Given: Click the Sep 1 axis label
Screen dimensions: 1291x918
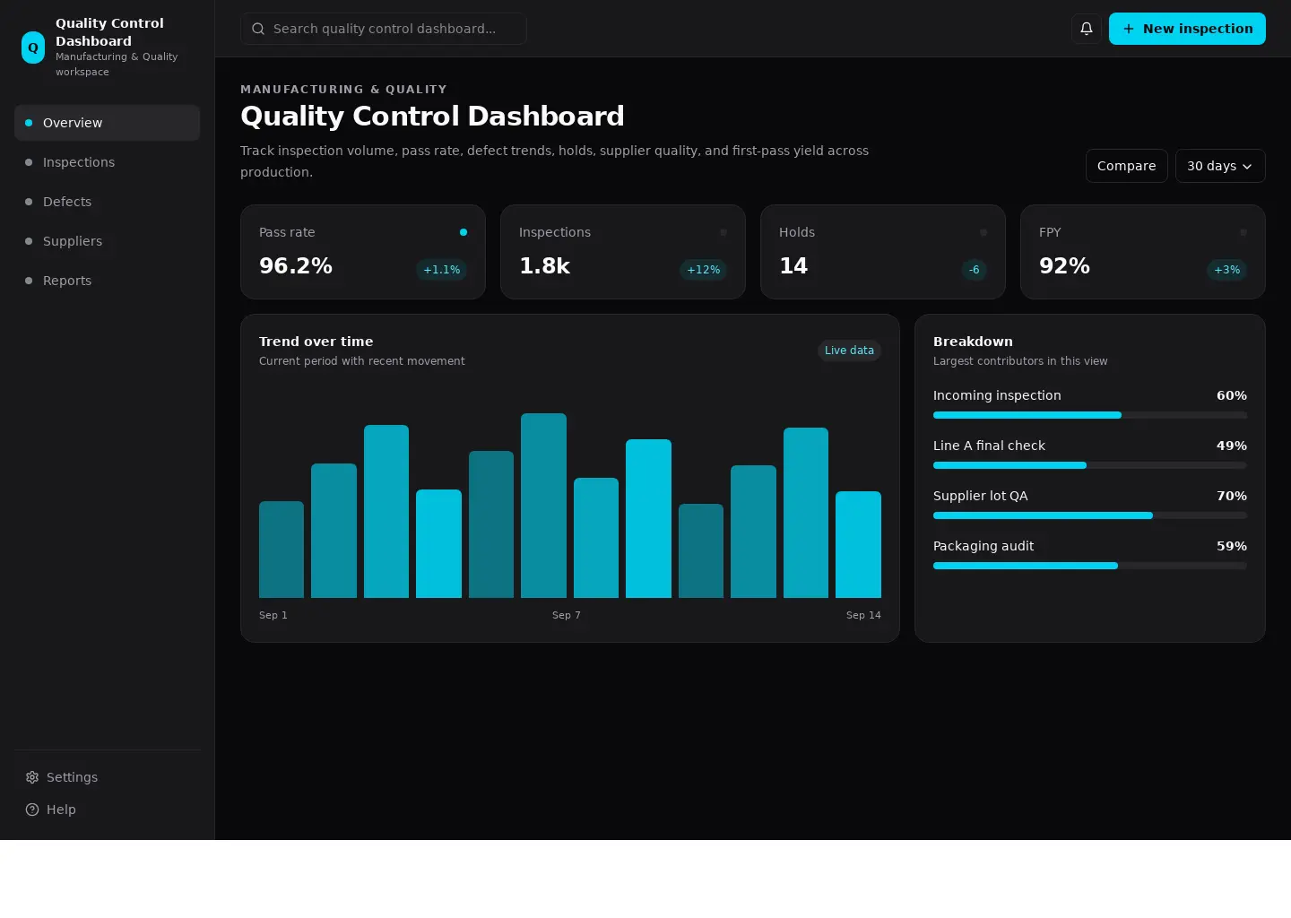Looking at the screenshot, I should 273,615.
